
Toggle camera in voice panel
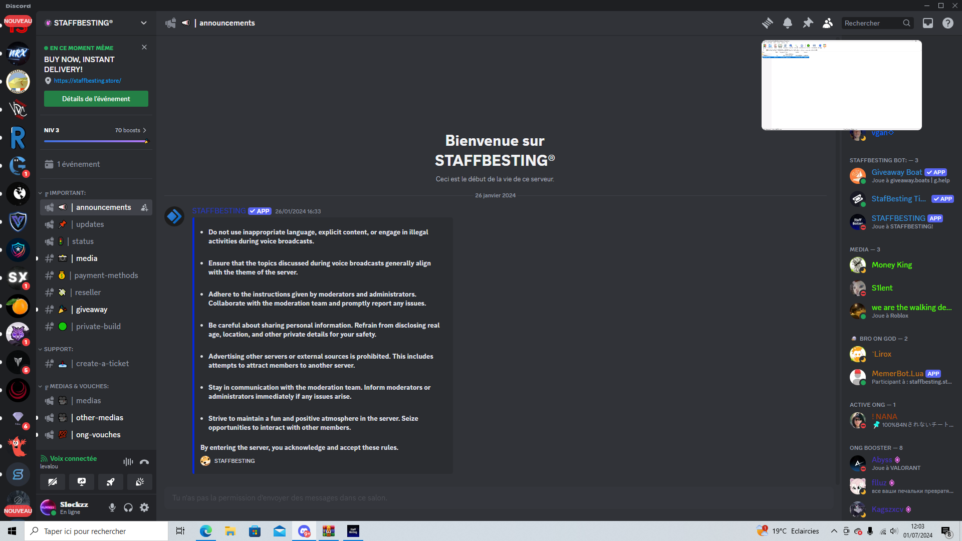coord(53,482)
